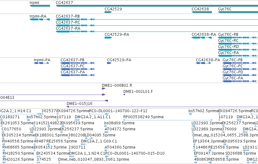Image resolution: width=258 pixels, height=164 pixels.
Task: Open the AT04372.5prime EST label
Action: coord(120,129)
